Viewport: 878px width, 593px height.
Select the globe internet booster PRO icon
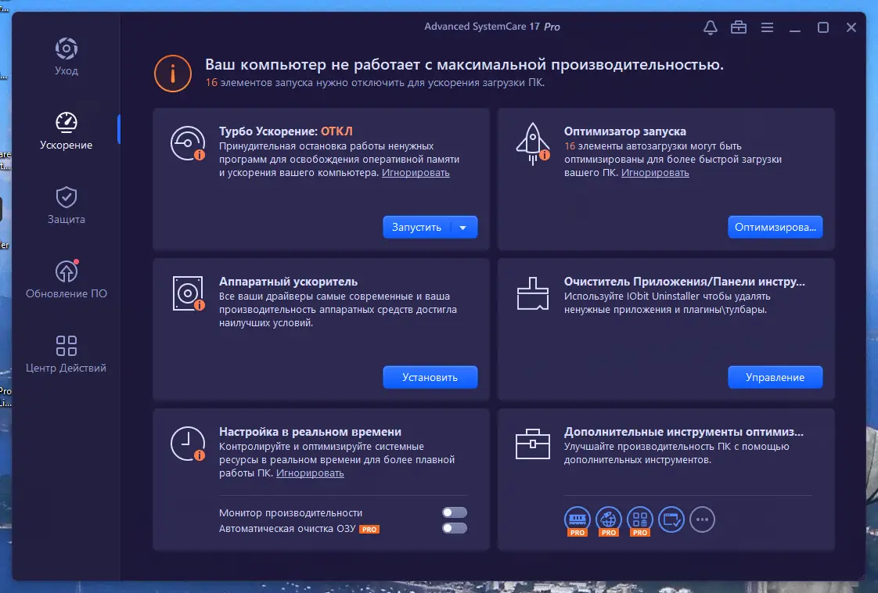coord(608,519)
